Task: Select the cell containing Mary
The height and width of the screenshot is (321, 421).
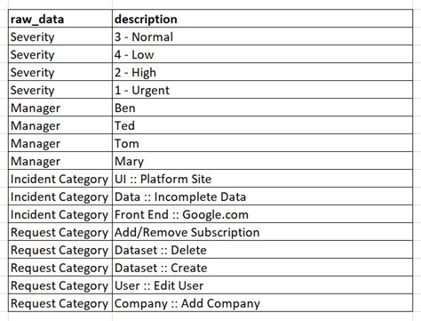Action: [x=263, y=161]
